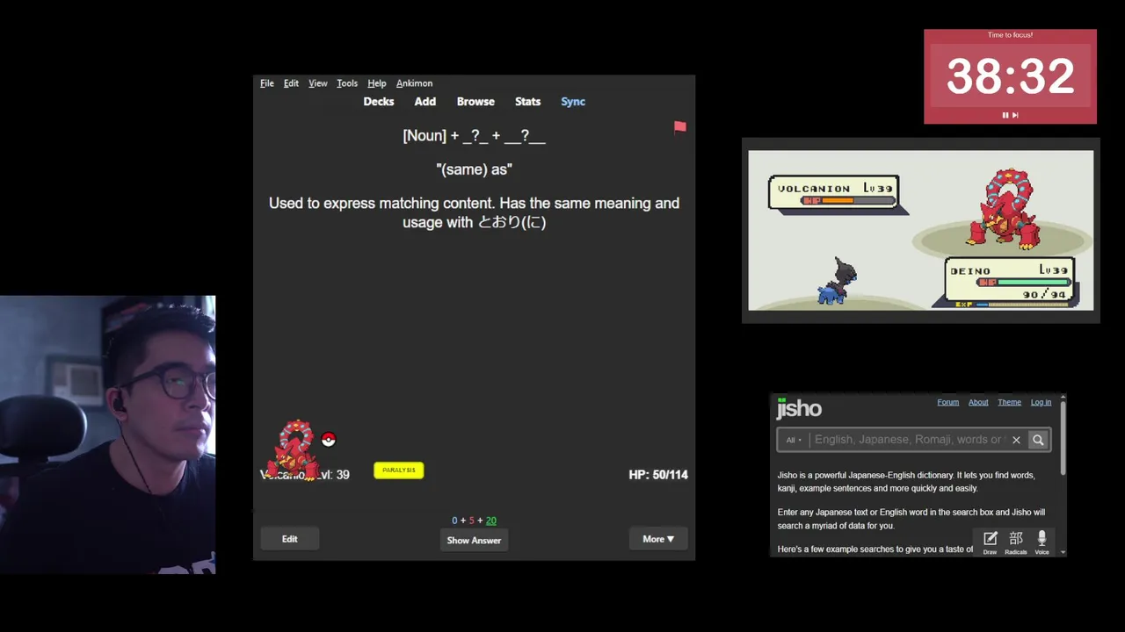
Task: Pause the focus timer
Action: pos(1005,115)
